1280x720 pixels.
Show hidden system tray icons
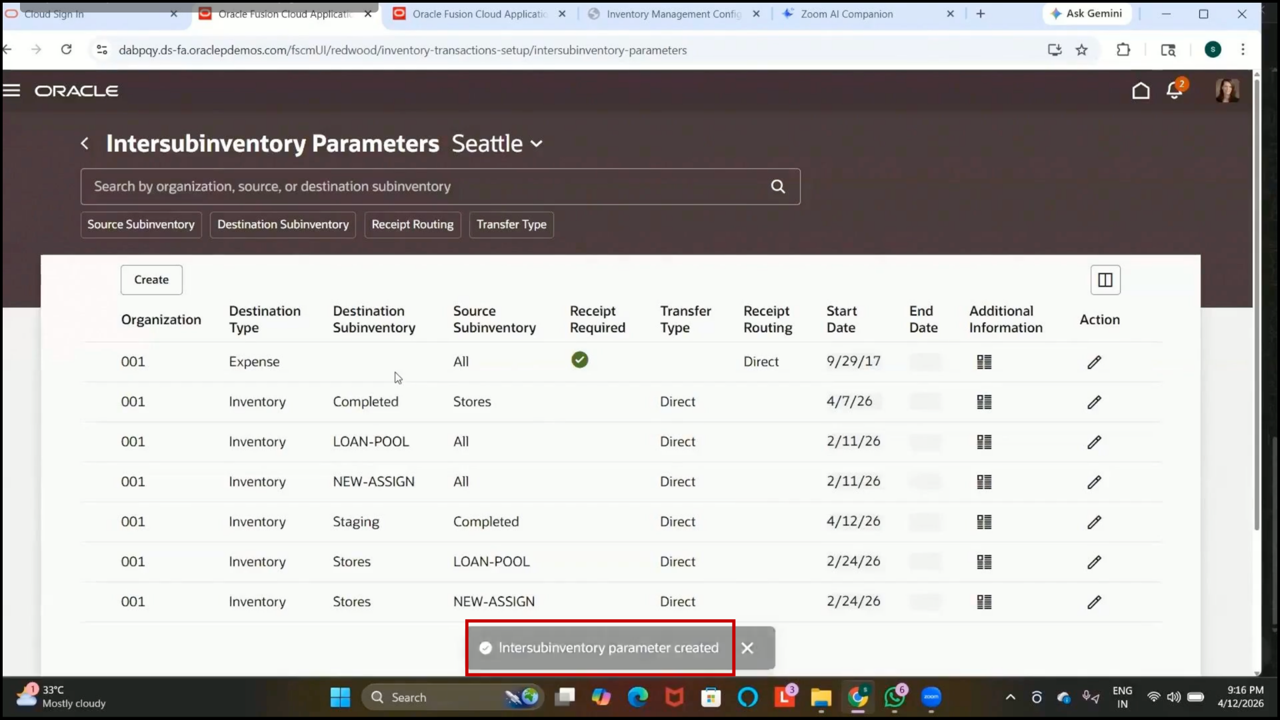click(1010, 697)
